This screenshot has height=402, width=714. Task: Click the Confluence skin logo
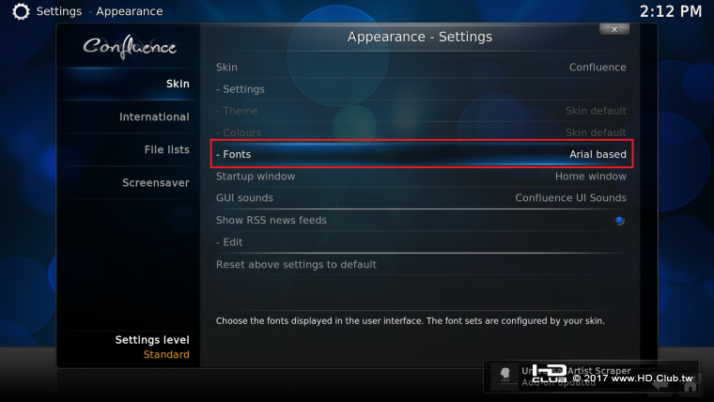(x=130, y=47)
